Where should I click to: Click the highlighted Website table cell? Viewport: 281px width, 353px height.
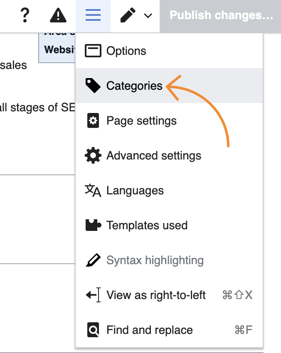57,49
